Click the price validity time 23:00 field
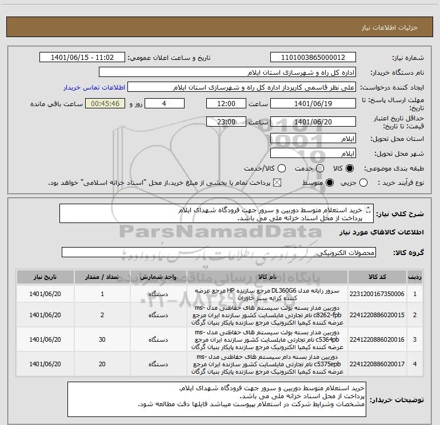Viewport: 440px width, 425px height. pyautogui.click(x=226, y=122)
